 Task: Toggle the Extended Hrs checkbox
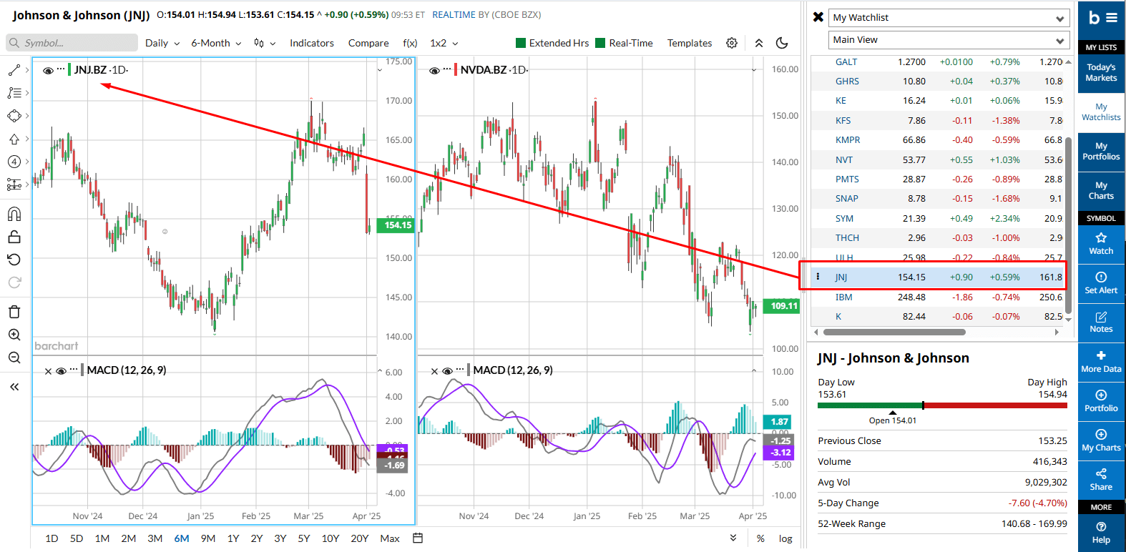tap(521, 43)
